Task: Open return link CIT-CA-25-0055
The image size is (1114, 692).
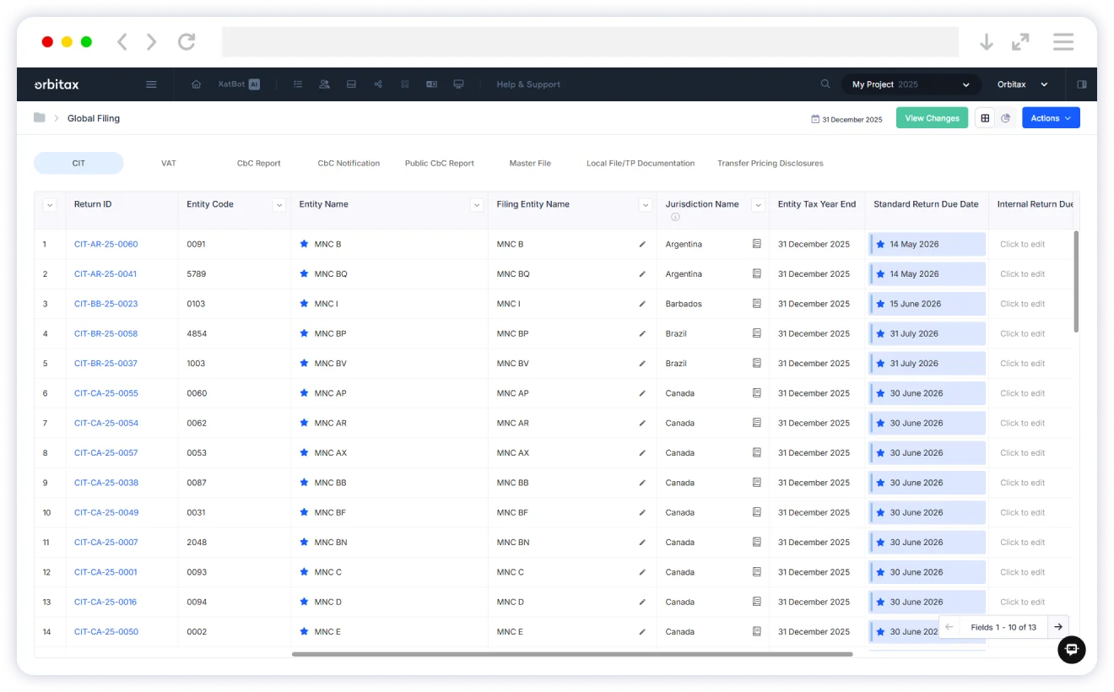Action: click(105, 393)
